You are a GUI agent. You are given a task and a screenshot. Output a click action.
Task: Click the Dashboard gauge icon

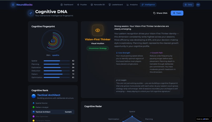point(62,4)
